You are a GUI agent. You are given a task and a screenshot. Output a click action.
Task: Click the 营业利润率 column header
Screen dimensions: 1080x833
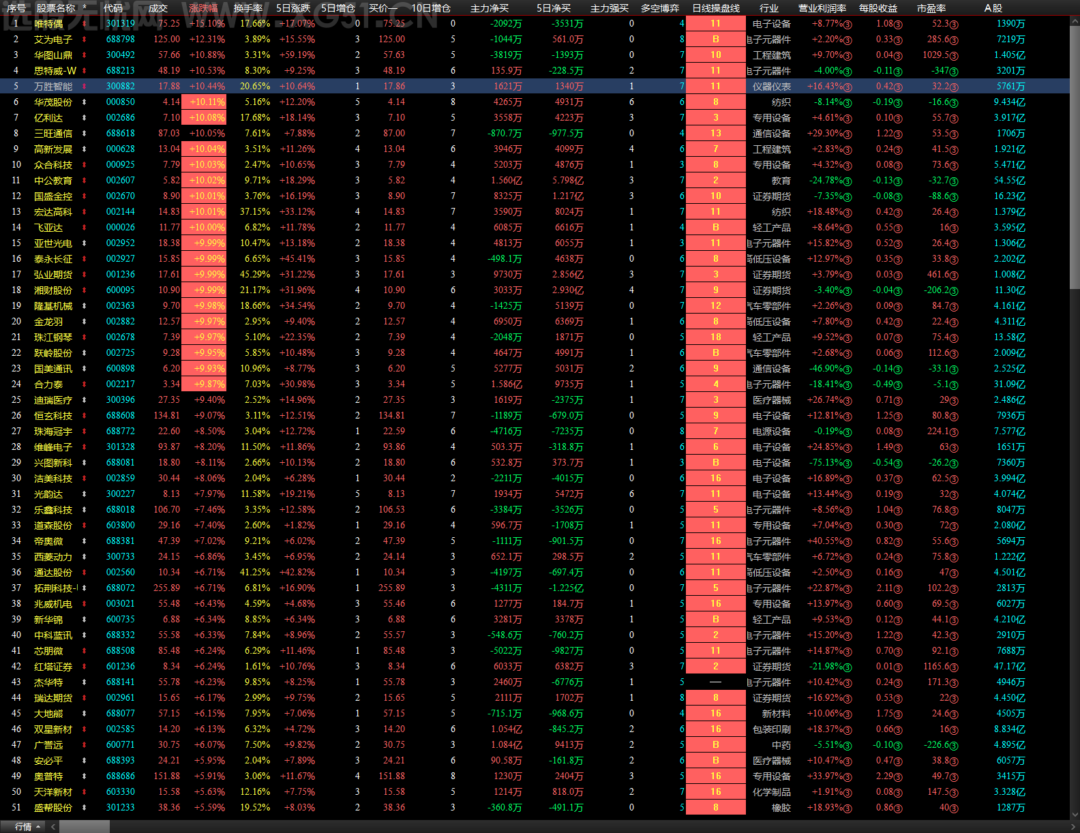pyautogui.click(x=822, y=8)
